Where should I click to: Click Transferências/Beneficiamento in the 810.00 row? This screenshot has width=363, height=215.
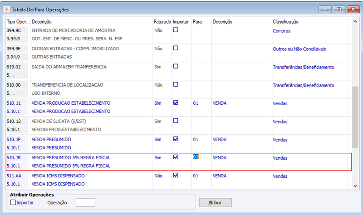pos(303,85)
